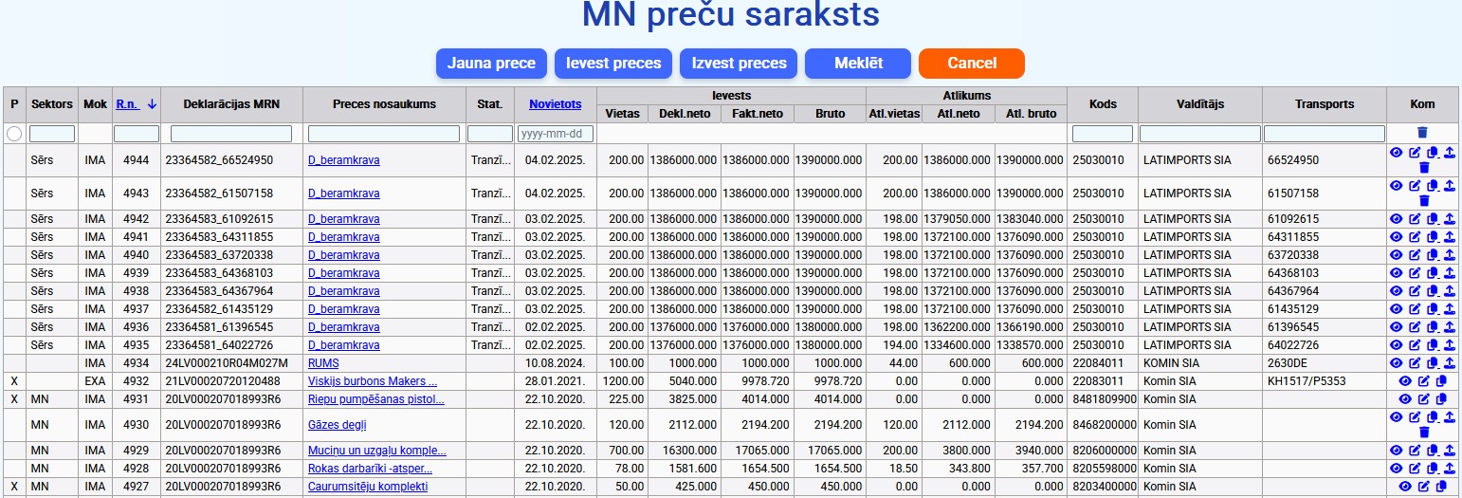Open Viskijs burbons Makers link
The image size is (1462, 498).
[373, 381]
